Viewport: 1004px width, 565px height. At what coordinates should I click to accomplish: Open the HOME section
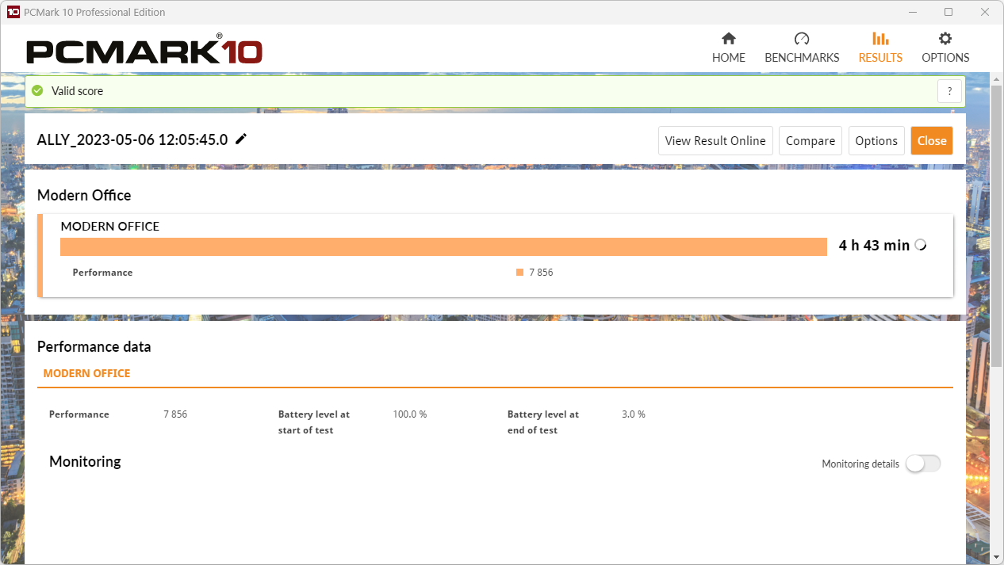[728, 48]
